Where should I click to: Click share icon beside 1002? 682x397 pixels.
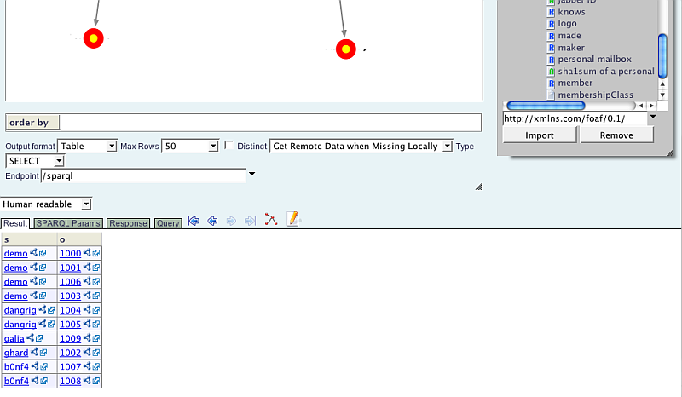tap(87, 352)
